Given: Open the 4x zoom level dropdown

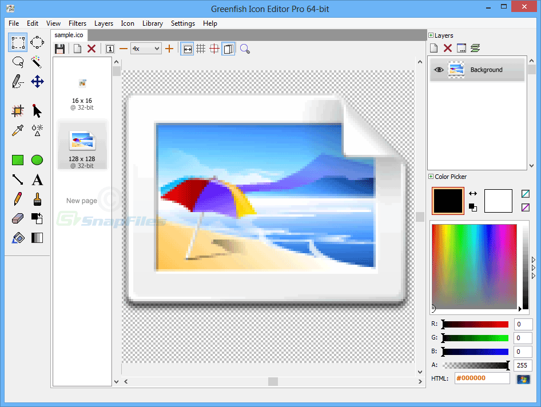Looking at the screenshot, I should 146,49.
